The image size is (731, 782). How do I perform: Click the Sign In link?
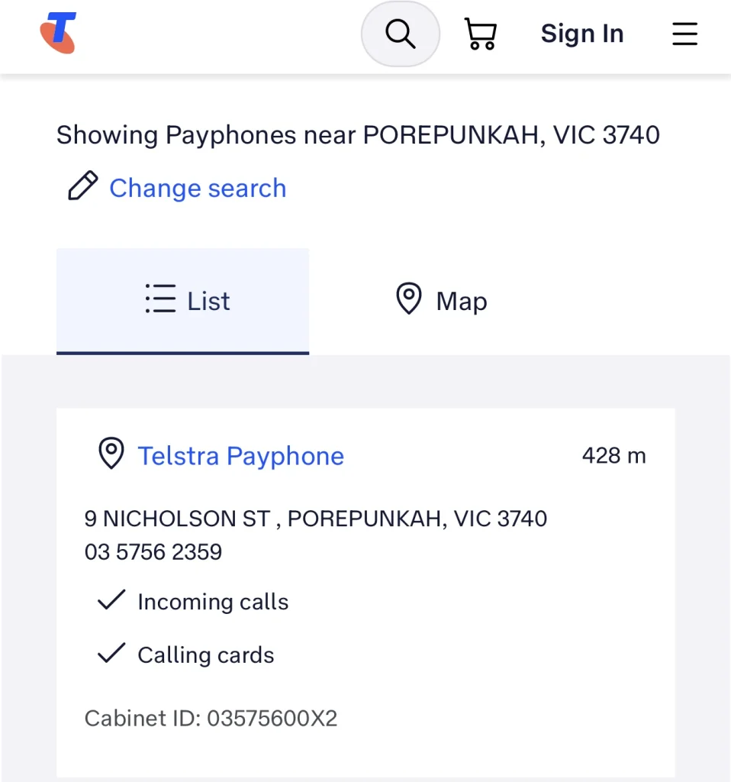(582, 34)
